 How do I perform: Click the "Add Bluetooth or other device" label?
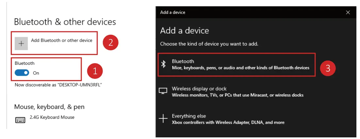[61, 41]
